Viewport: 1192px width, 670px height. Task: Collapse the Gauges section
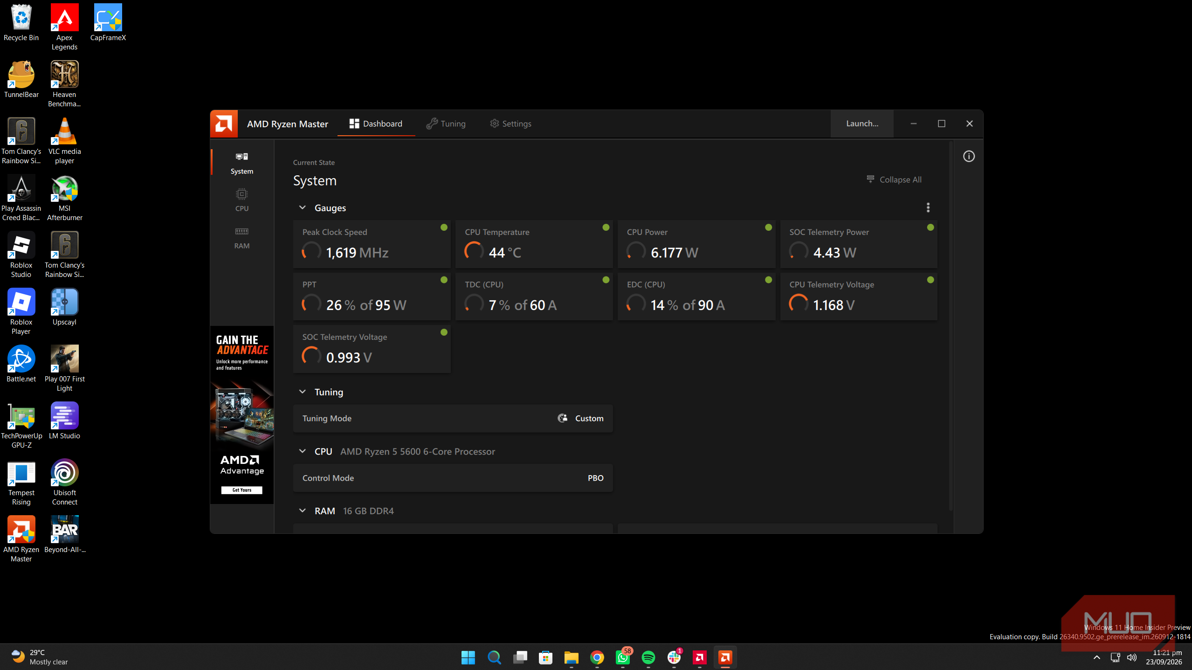point(302,207)
